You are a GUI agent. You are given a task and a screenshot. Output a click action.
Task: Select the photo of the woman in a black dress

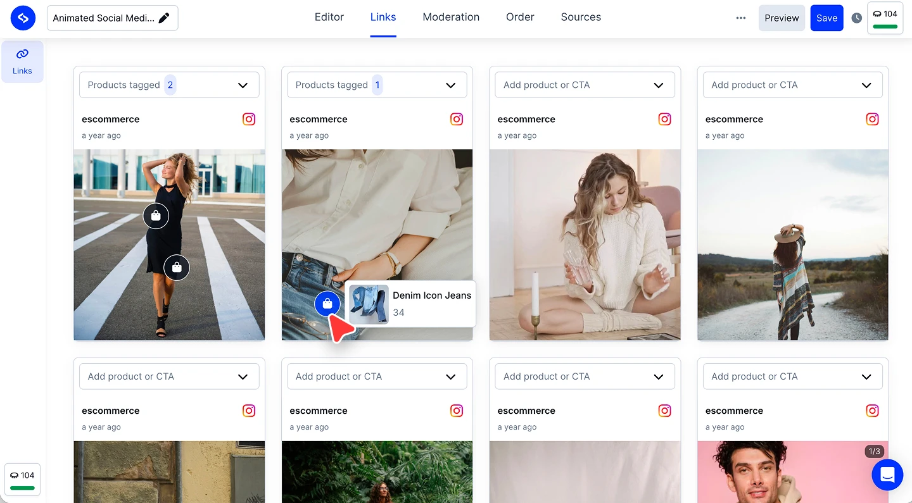(x=169, y=245)
